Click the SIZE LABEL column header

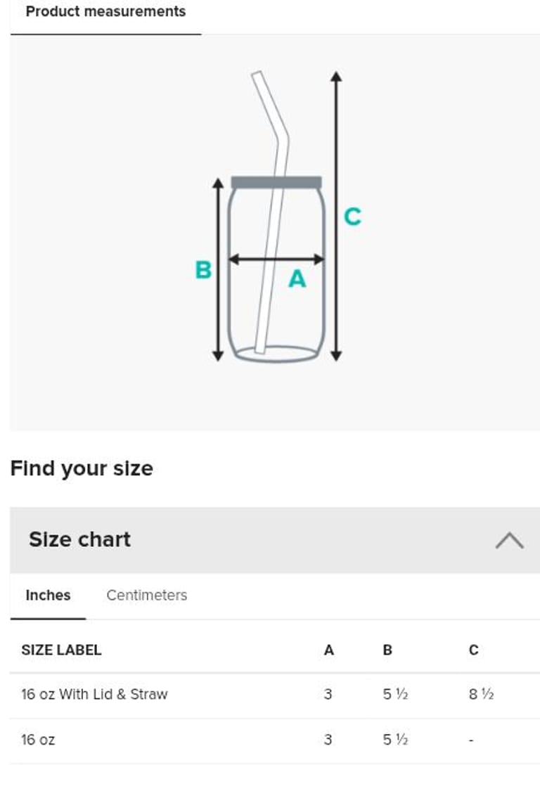click(x=61, y=650)
